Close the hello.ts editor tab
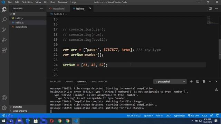 pos(90,8)
